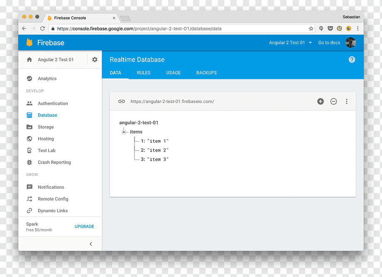
Task: Click the Go to docs link
Action: [x=329, y=43]
